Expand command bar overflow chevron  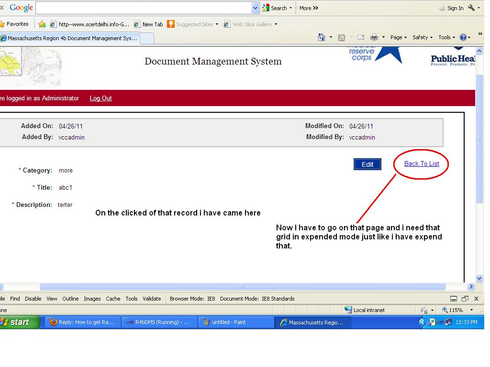480,33
